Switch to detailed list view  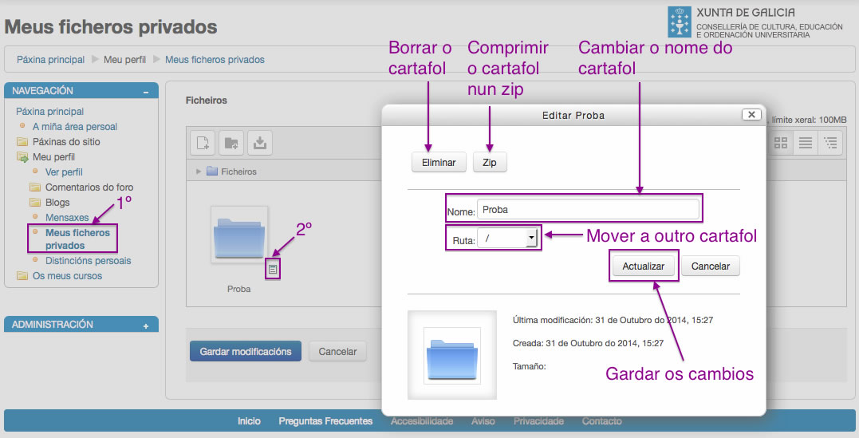[x=806, y=143]
